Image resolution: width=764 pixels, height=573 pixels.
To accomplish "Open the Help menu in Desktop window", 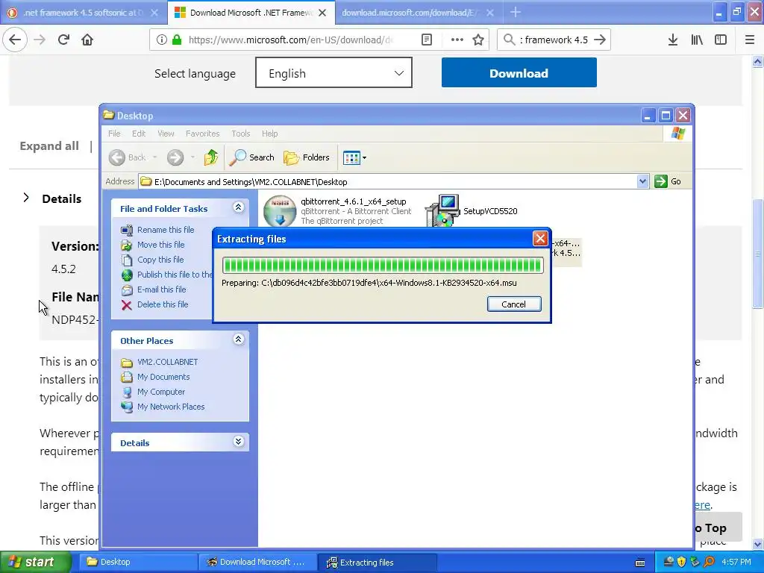I will [269, 134].
